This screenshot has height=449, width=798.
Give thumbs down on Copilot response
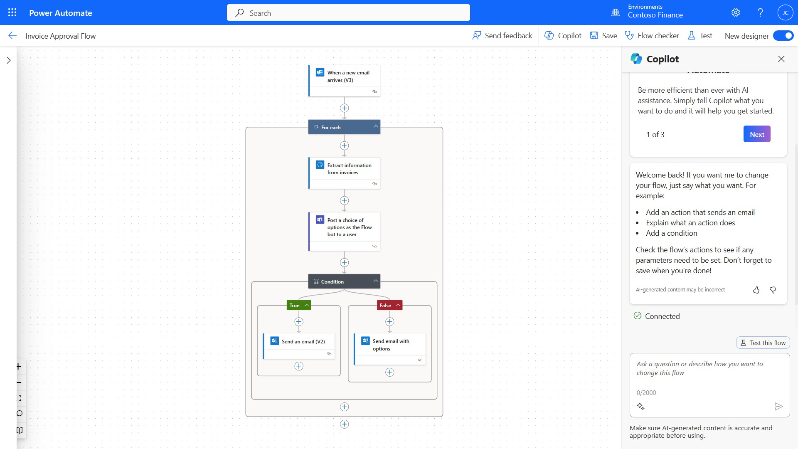[773, 290]
